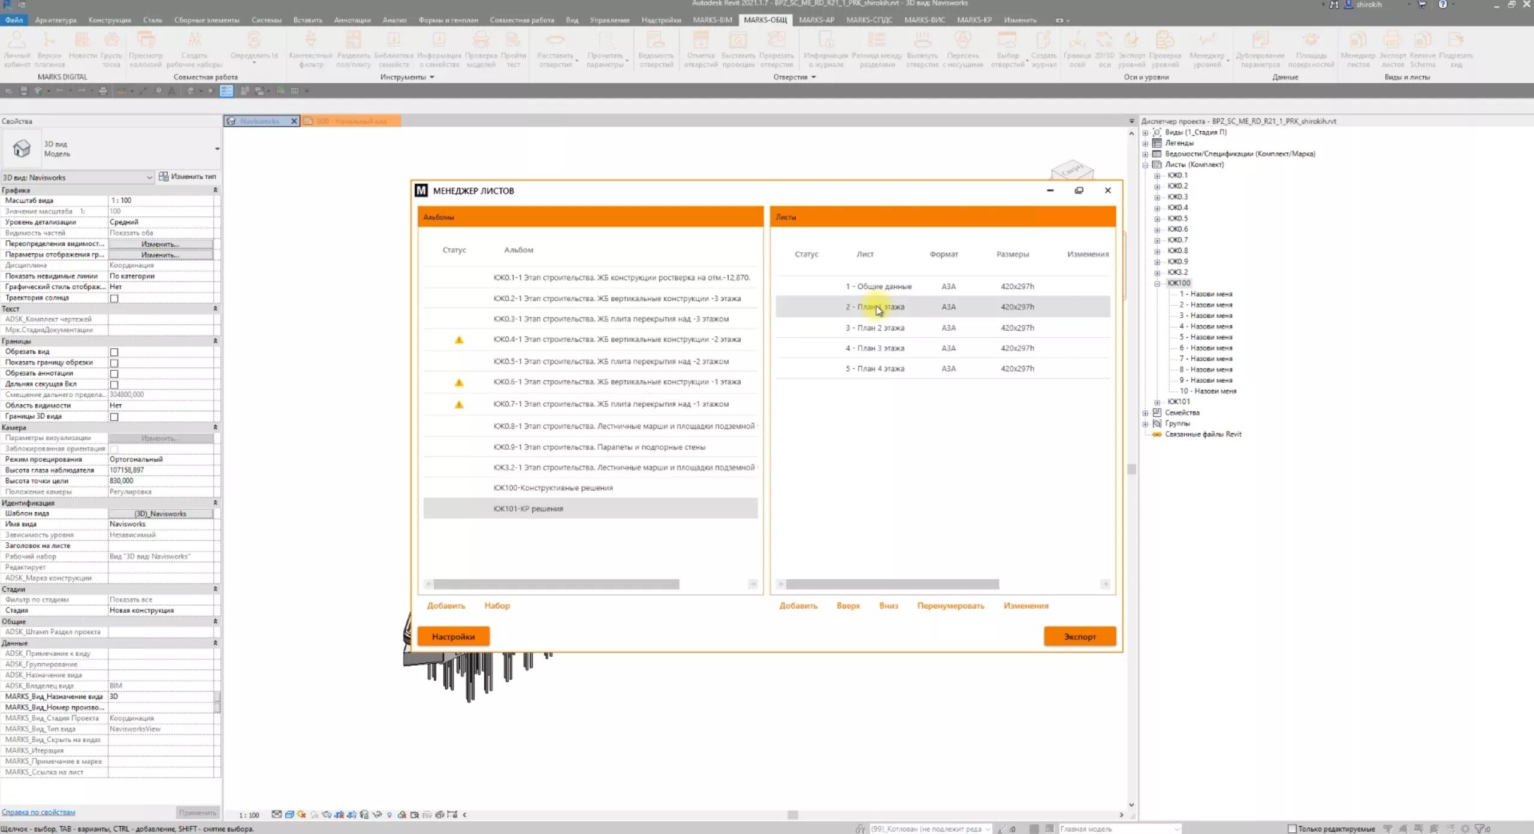The height and width of the screenshot is (834, 1534).
Task: Enable Обрезать вид checkbox
Action: coord(114,352)
